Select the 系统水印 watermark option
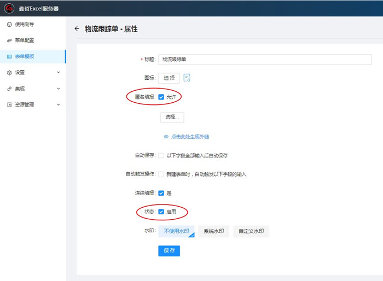The width and height of the screenshot is (383, 281). pyautogui.click(x=213, y=231)
